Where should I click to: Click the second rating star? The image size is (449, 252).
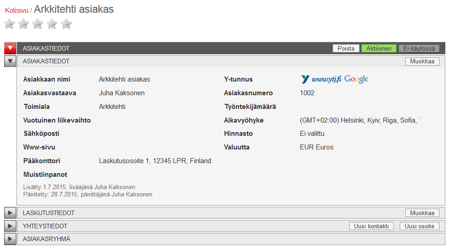(x=24, y=24)
